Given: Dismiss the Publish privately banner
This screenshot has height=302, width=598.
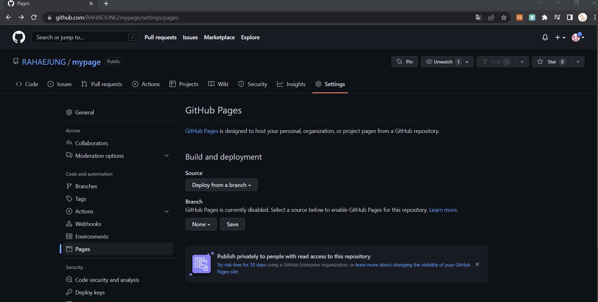Looking at the screenshot, I should pos(477,264).
